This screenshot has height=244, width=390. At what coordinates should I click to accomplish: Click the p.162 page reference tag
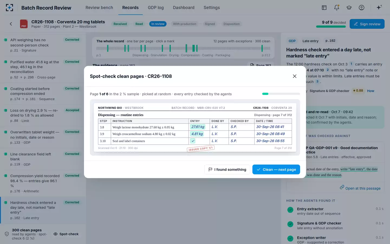click(x=330, y=41)
